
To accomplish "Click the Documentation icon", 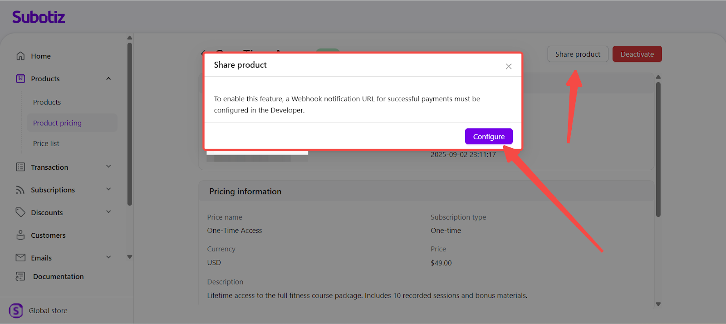I will click(20, 276).
